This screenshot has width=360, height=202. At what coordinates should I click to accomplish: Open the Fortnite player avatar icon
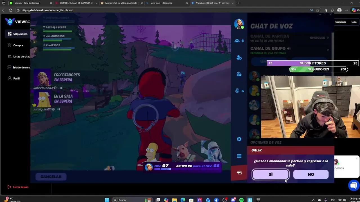(x=239, y=24)
